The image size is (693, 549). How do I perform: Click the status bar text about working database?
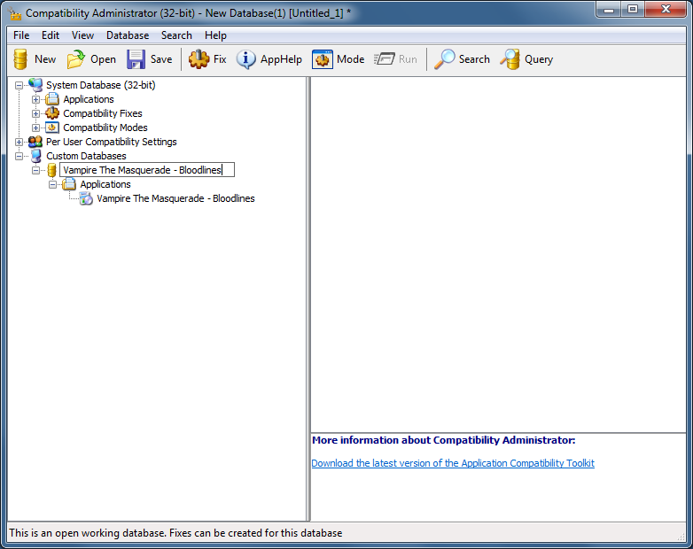pyautogui.click(x=175, y=533)
